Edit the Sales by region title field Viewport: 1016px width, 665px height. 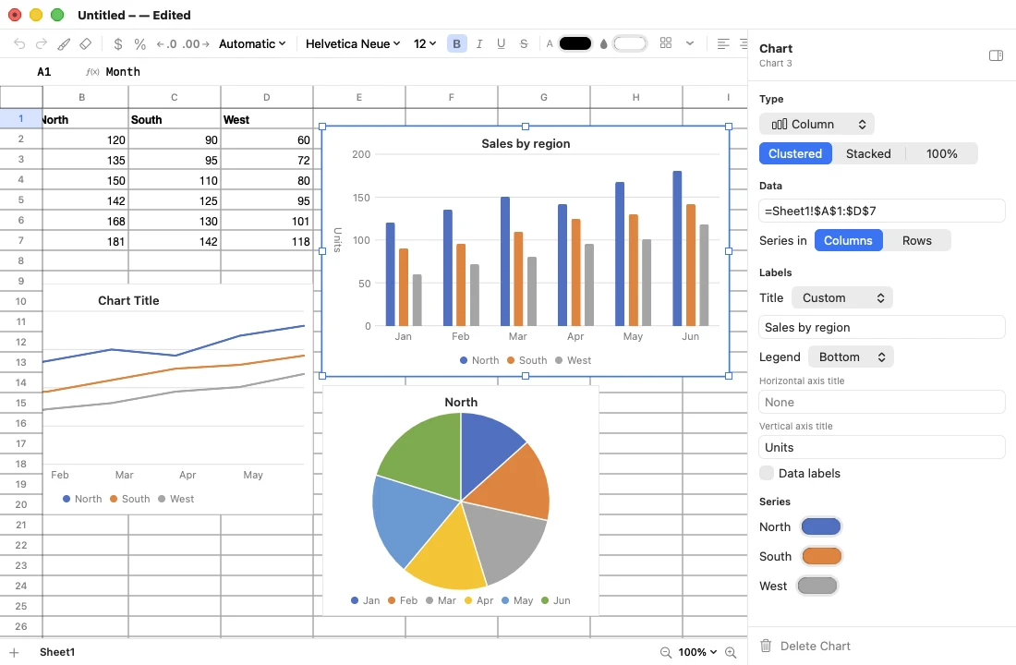882,327
